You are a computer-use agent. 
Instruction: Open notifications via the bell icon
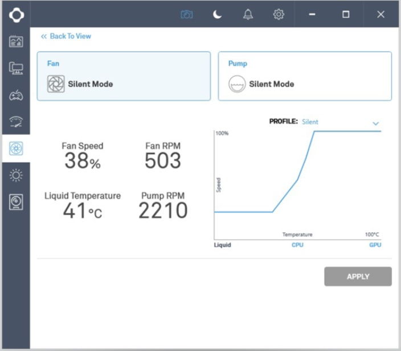pyautogui.click(x=248, y=15)
